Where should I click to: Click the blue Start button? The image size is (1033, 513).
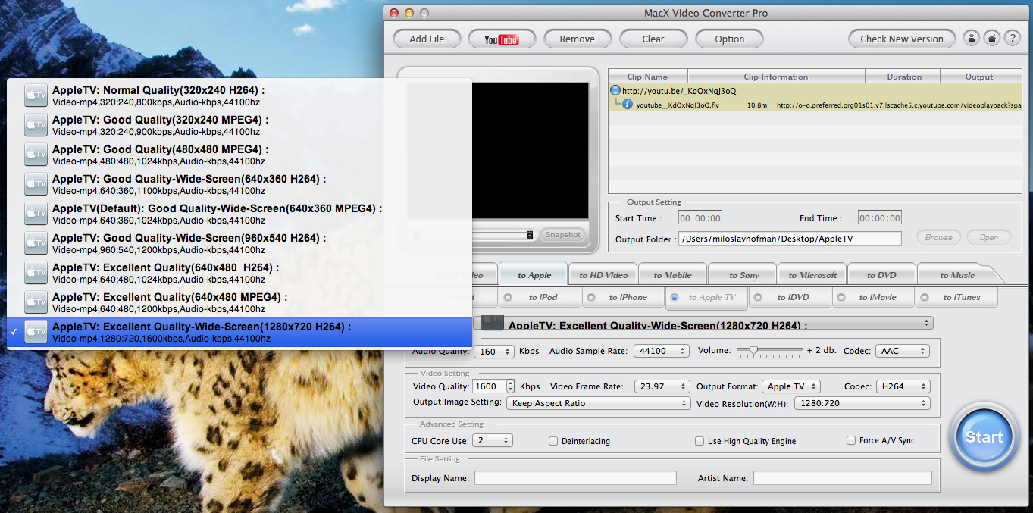click(984, 437)
